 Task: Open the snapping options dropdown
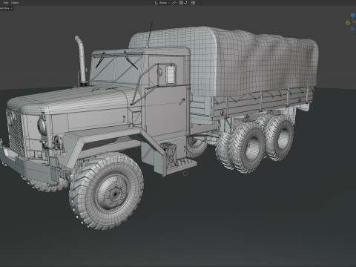click(186, 3)
